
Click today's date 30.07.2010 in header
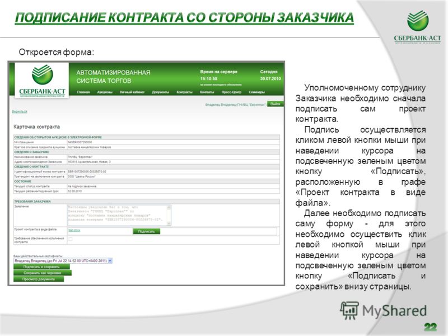(270, 78)
